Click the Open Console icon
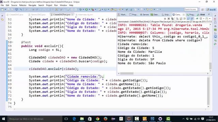 (207, 19)
